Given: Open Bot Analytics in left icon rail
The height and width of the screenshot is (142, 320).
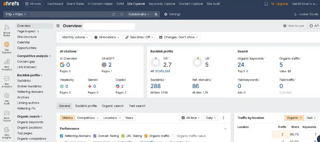Looking at the screenshot, I should (x=7, y=82).
